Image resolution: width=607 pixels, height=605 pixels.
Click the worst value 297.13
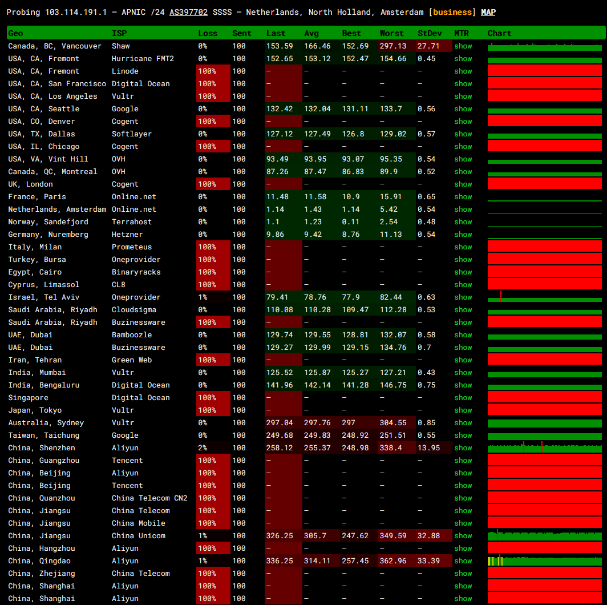(x=393, y=46)
